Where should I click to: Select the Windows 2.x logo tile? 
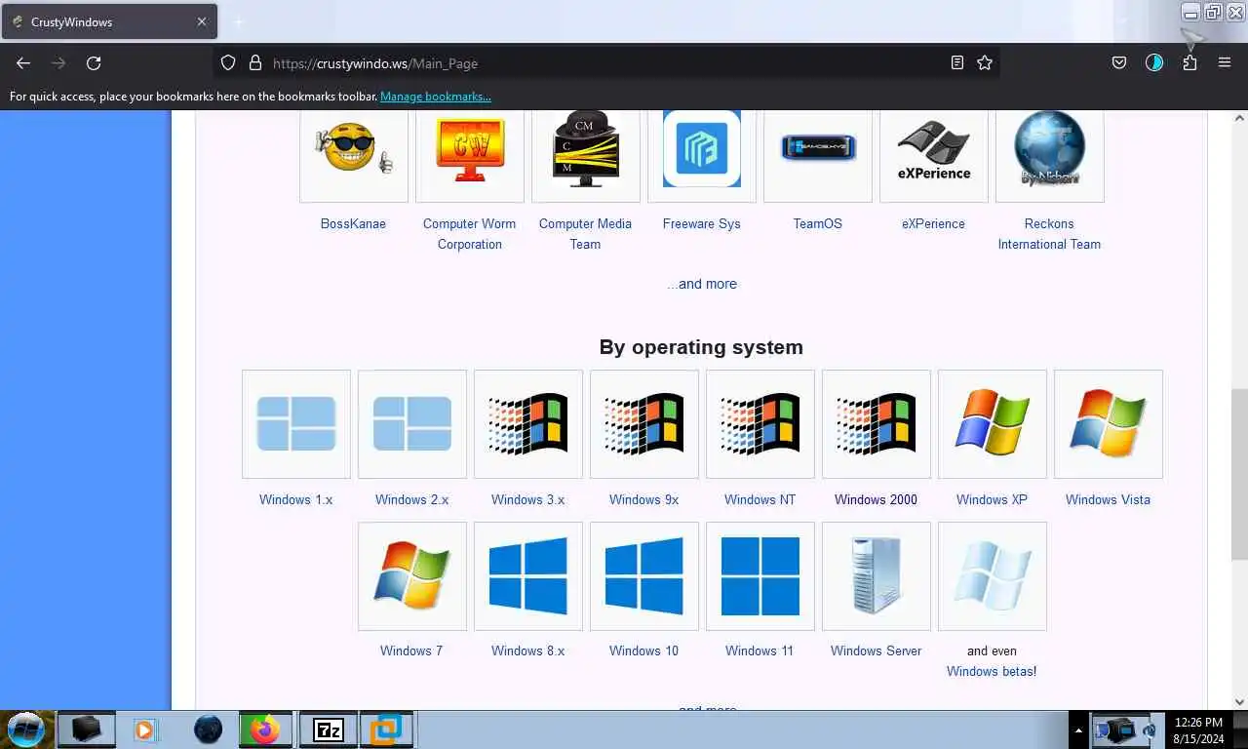411,423
